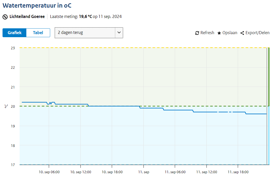Viewport: 272px width, 176px height.
Task: Expand the time range chevron arrow
Action: (x=119, y=33)
